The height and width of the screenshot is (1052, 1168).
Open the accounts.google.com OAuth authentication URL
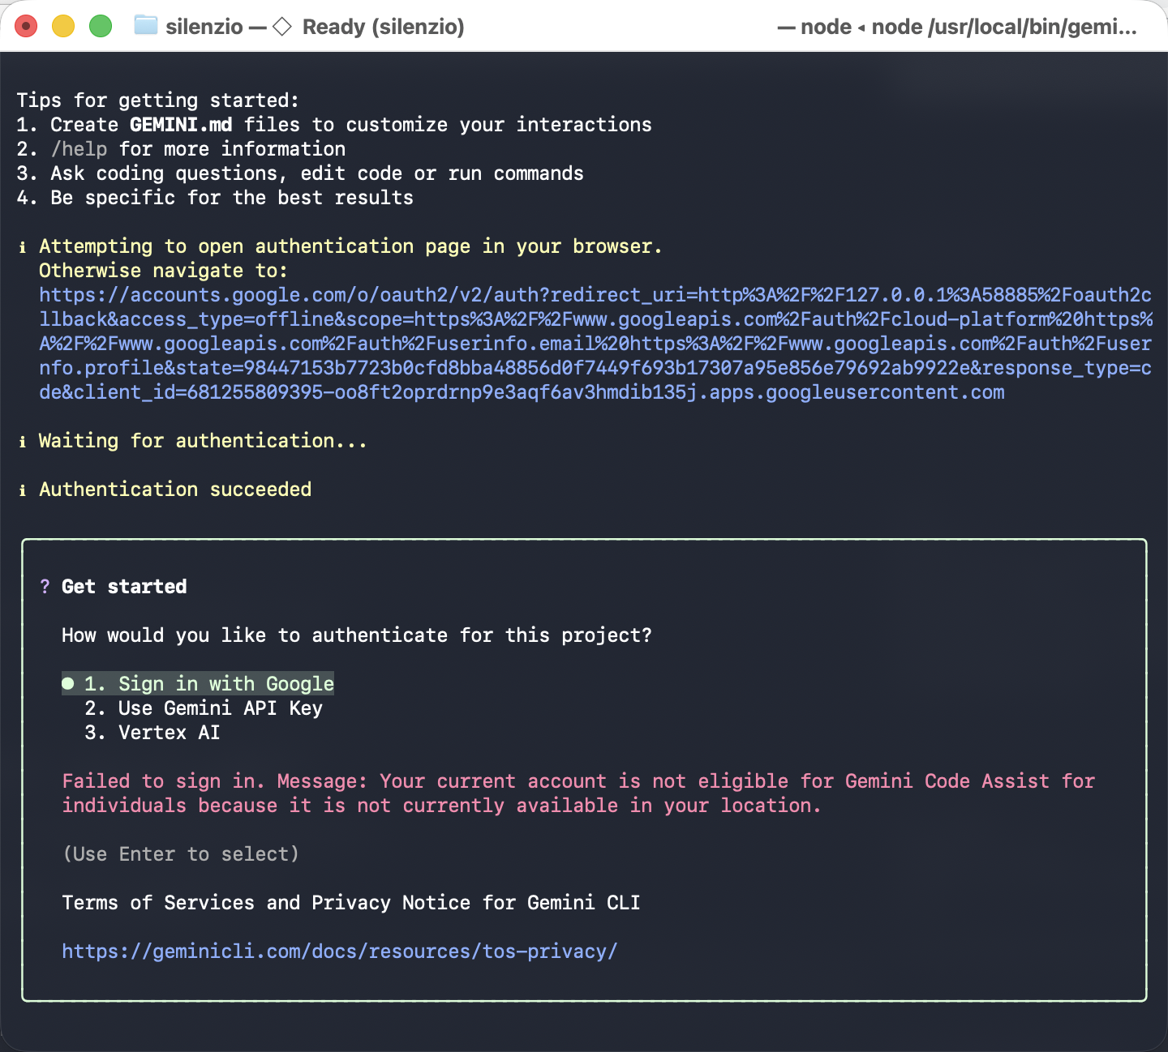tap(595, 344)
